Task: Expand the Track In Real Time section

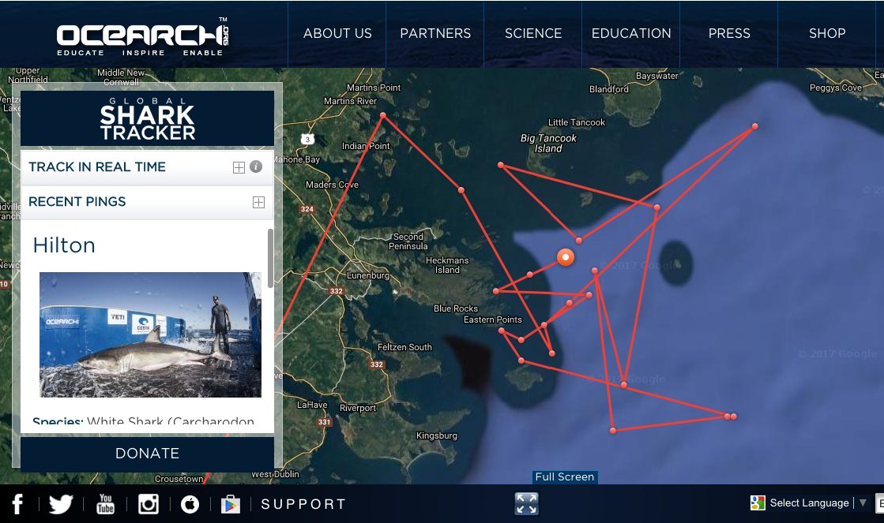Action: [239, 167]
